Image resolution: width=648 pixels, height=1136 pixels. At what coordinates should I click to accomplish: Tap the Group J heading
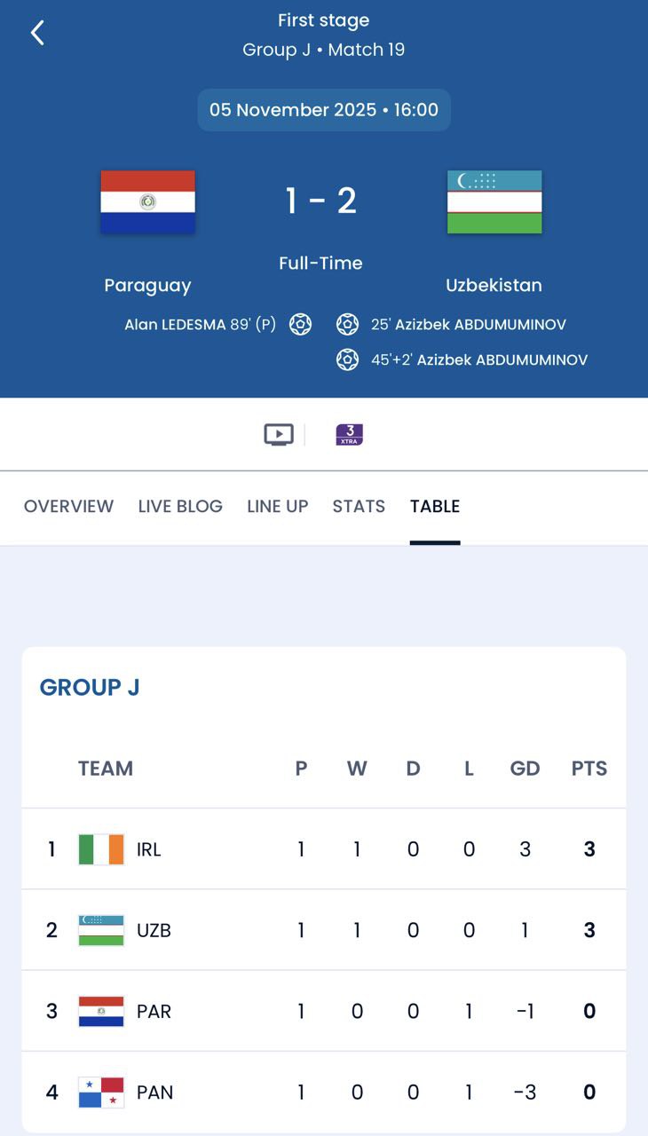(x=90, y=688)
